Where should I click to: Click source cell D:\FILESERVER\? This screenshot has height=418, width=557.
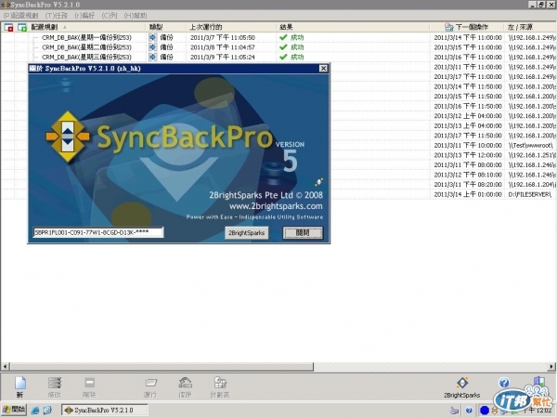pos(530,194)
